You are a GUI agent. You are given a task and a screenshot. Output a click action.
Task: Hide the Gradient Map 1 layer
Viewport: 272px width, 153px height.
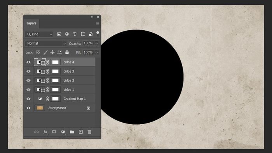pyautogui.click(x=28, y=99)
